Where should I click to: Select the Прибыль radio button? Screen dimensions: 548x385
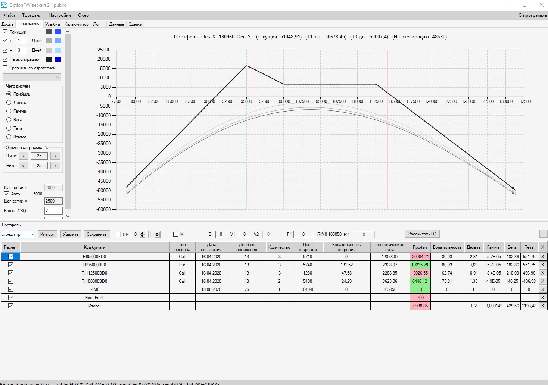[x=9, y=94]
